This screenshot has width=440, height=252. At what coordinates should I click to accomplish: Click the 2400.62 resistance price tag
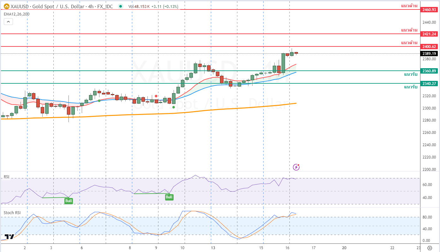[x=429, y=46]
